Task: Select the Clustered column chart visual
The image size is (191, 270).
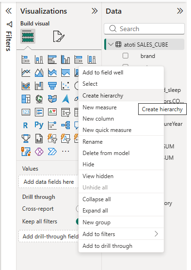Action: [x=66, y=59]
